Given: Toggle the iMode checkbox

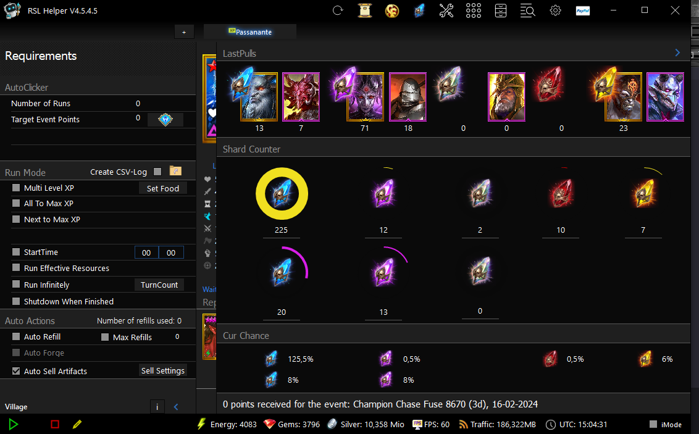Looking at the screenshot, I should pyautogui.click(x=653, y=424).
